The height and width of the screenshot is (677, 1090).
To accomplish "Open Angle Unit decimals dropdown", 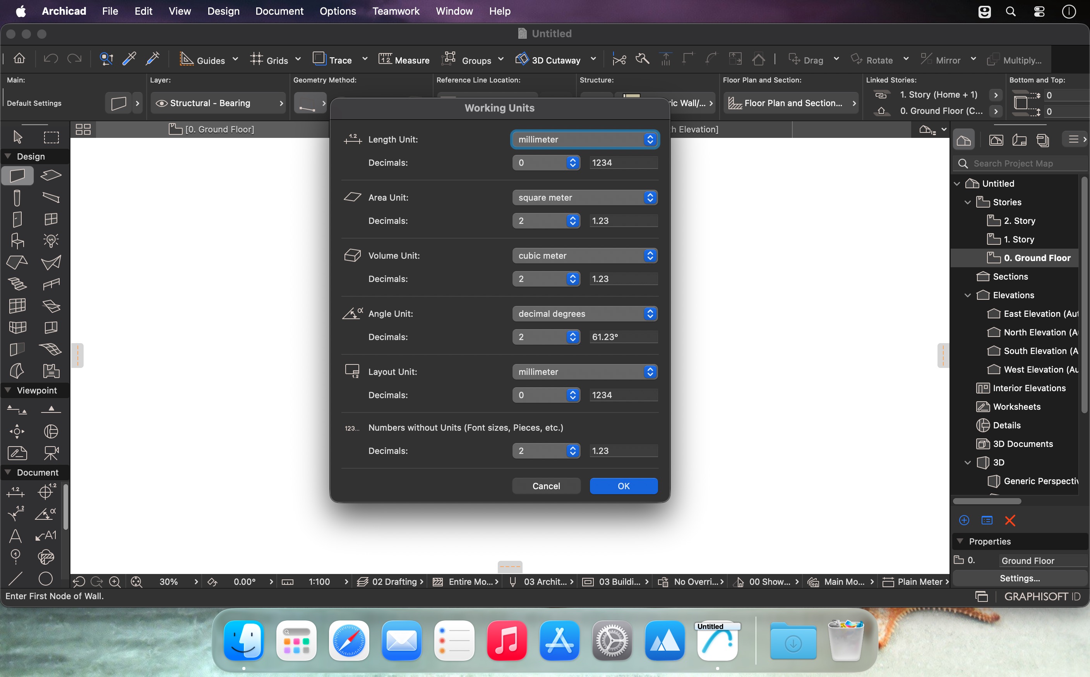I will pyautogui.click(x=546, y=337).
